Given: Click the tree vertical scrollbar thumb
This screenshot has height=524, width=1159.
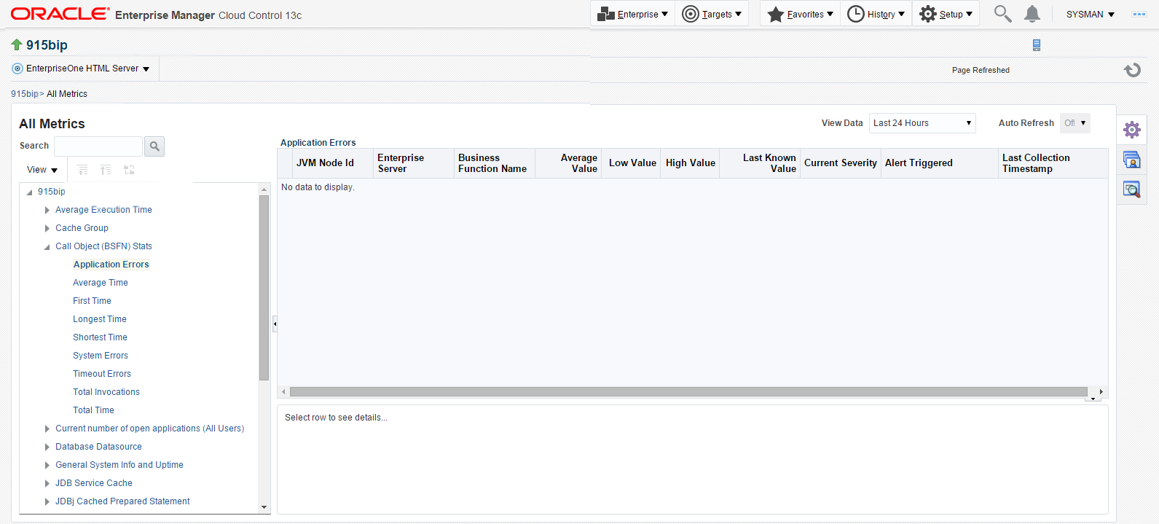Looking at the screenshot, I should pos(264,288).
